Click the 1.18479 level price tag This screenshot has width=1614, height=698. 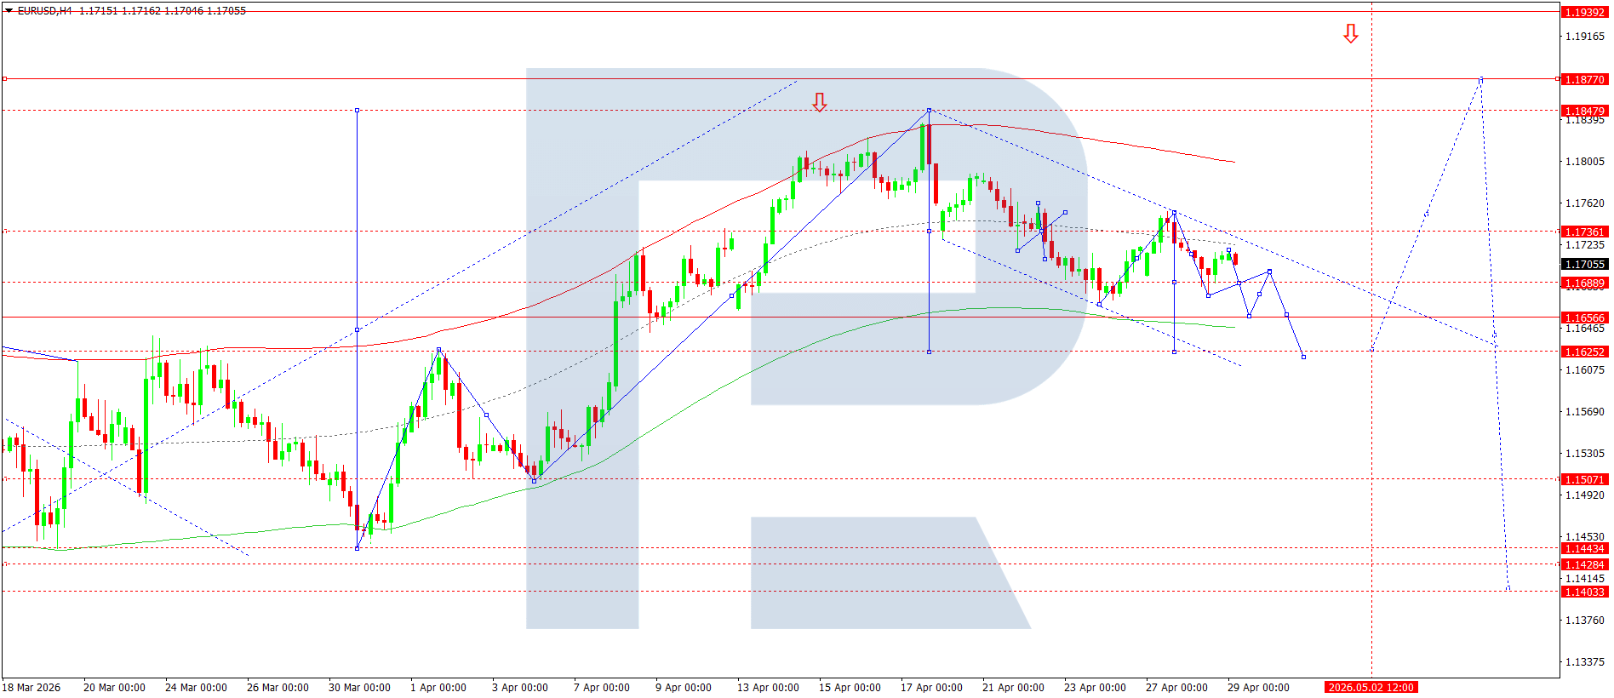coord(1584,111)
